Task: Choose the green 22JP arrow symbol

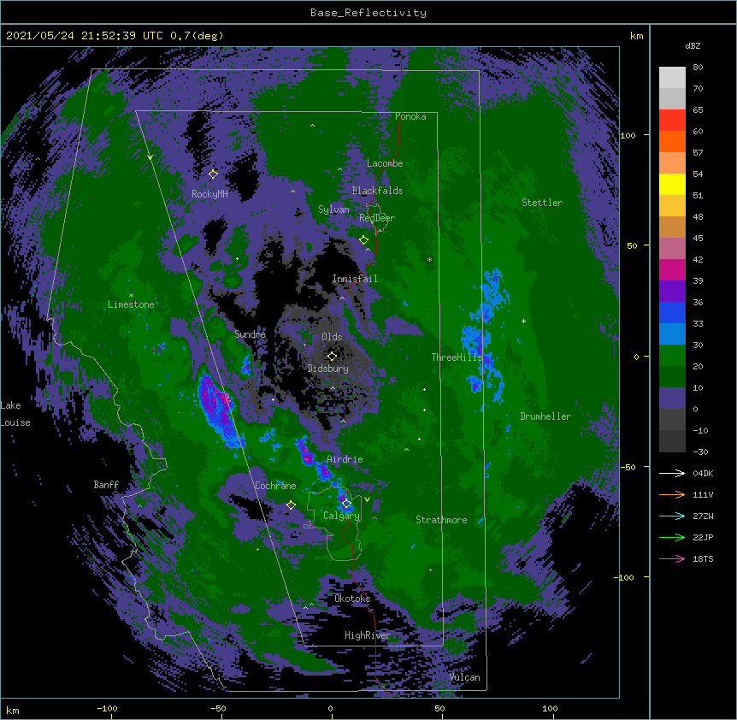Action: 672,537
